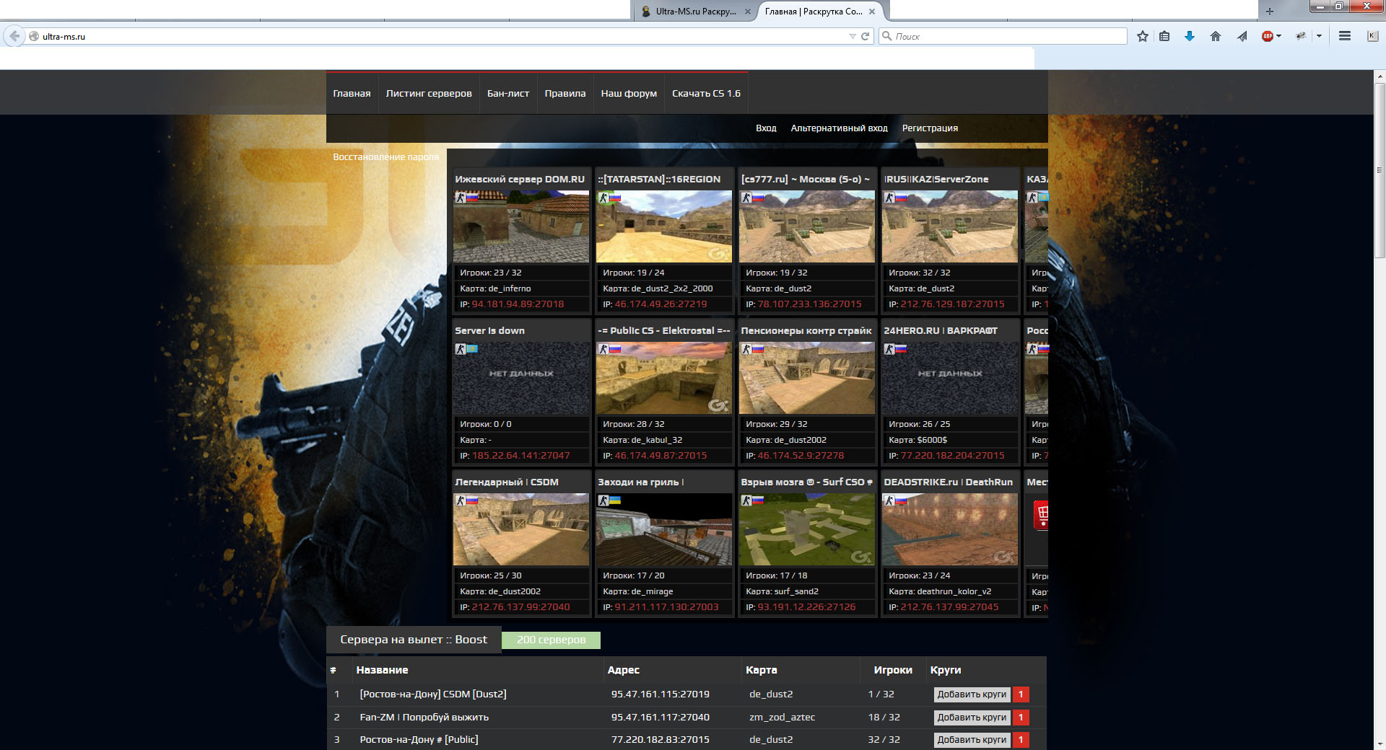This screenshot has height=750, width=1386.
Task: Switch to the Ultra-MS.ru Раскру... tab
Action: click(696, 12)
